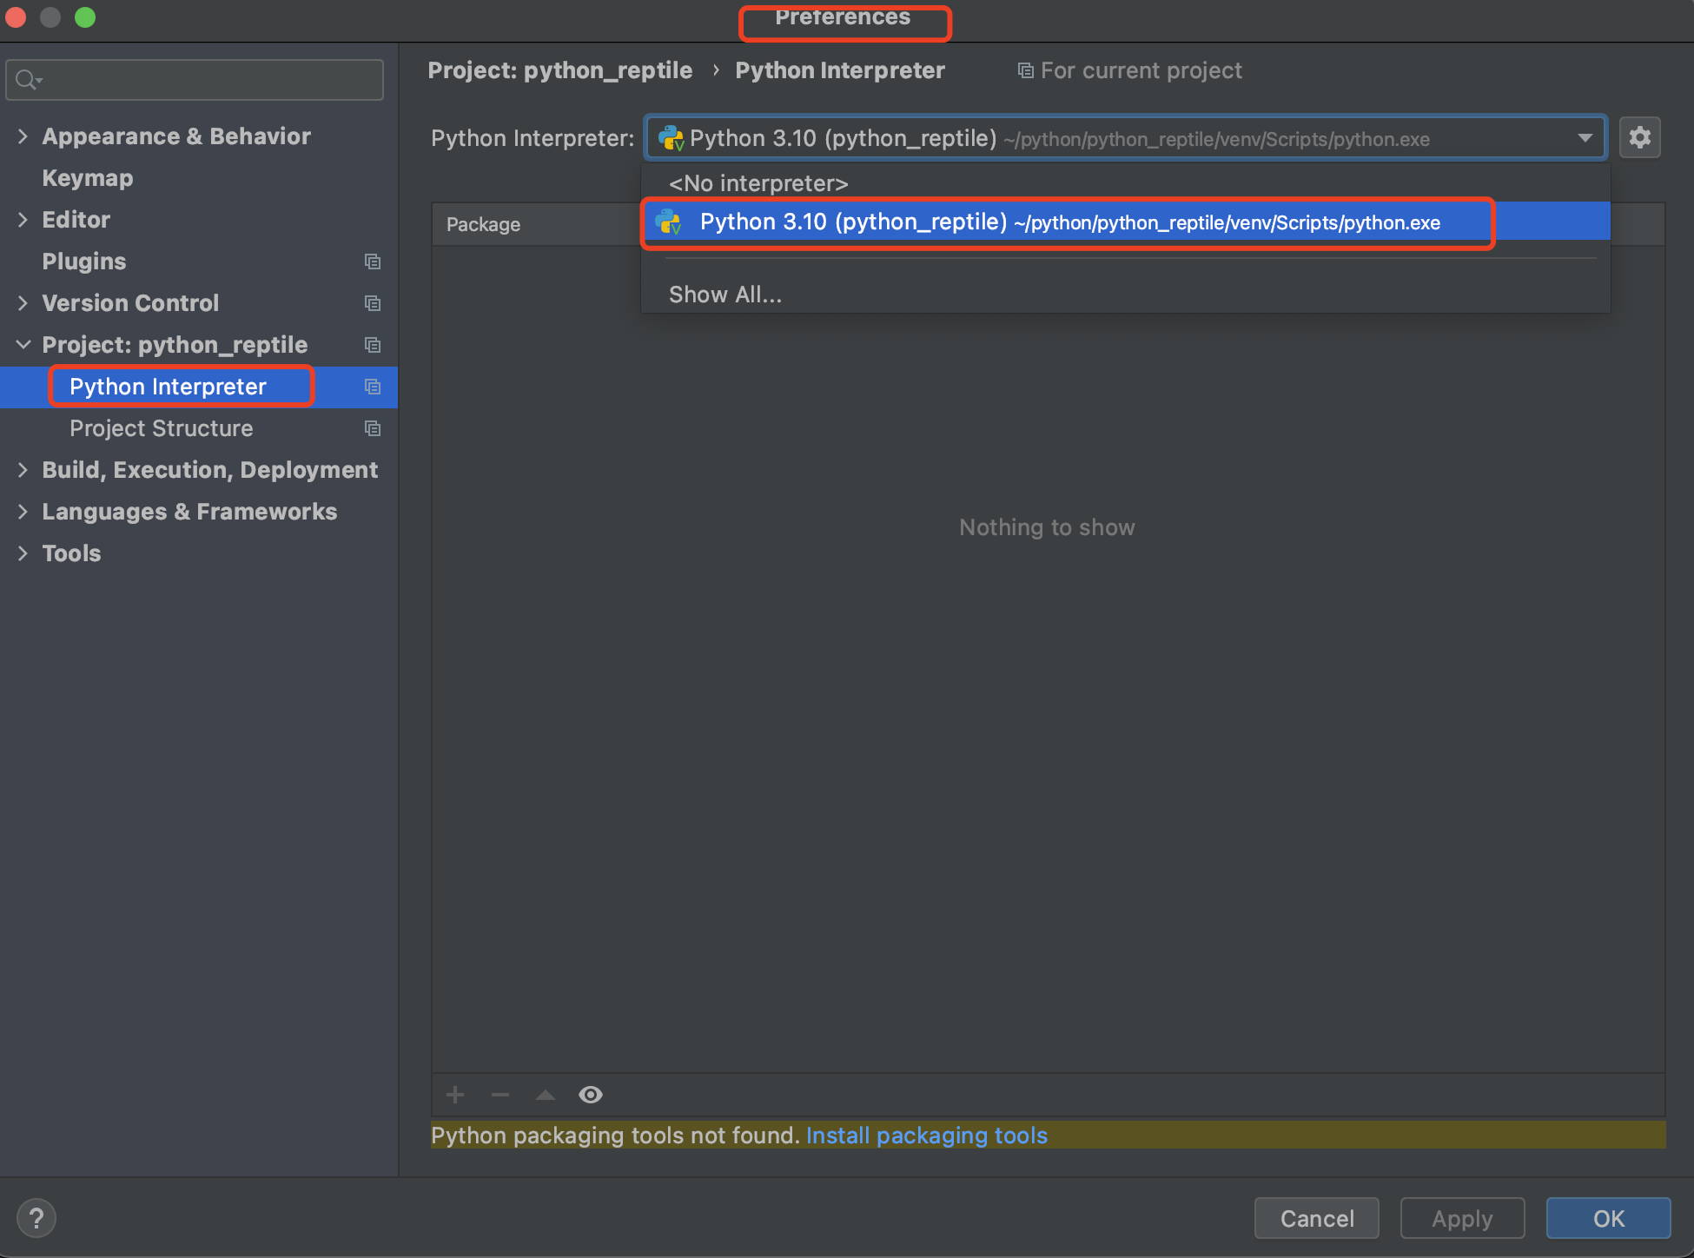Click the remove package minus icon

(x=500, y=1095)
